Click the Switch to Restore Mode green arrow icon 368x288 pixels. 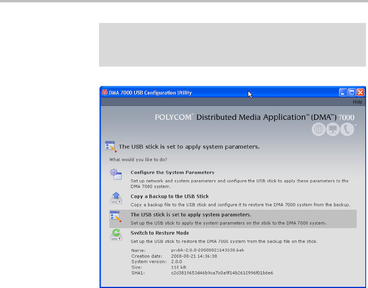(116, 235)
